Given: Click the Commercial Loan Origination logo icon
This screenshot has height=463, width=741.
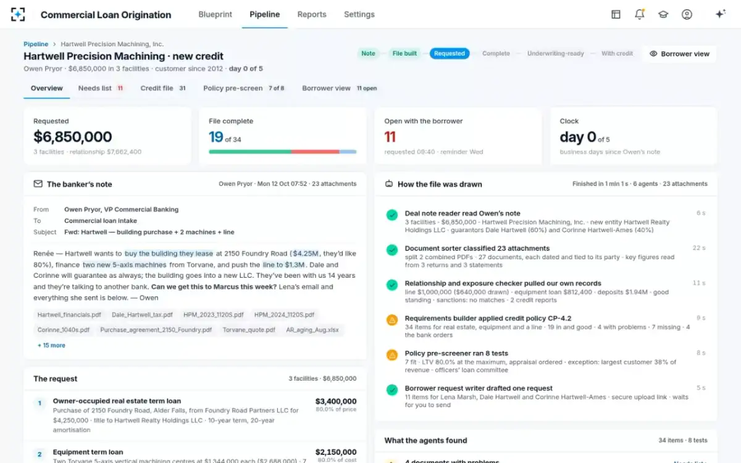Looking at the screenshot, I should pyautogui.click(x=18, y=14).
